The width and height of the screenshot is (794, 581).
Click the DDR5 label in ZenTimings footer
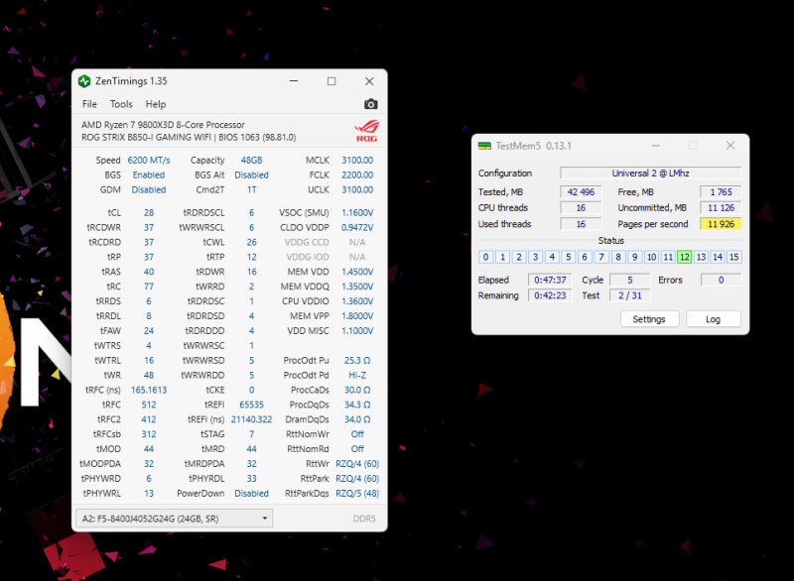click(x=364, y=519)
